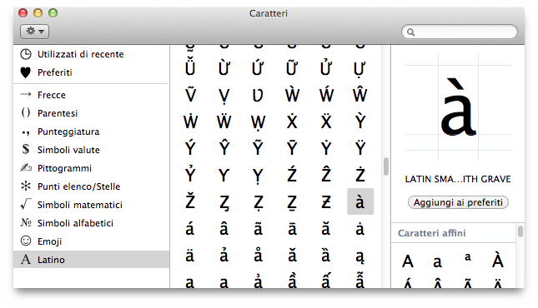Select plain lowercase a in Caratteri affini
538x308 pixels.
click(437, 262)
